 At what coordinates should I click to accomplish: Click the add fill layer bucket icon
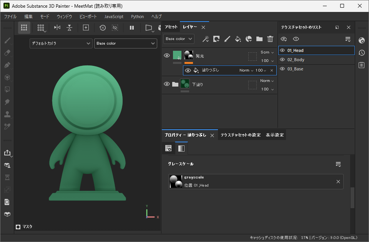[238, 39]
